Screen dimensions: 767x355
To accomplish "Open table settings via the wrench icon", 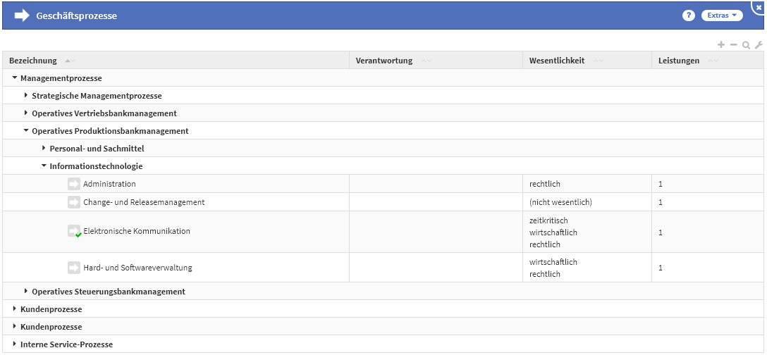I will pyautogui.click(x=759, y=44).
